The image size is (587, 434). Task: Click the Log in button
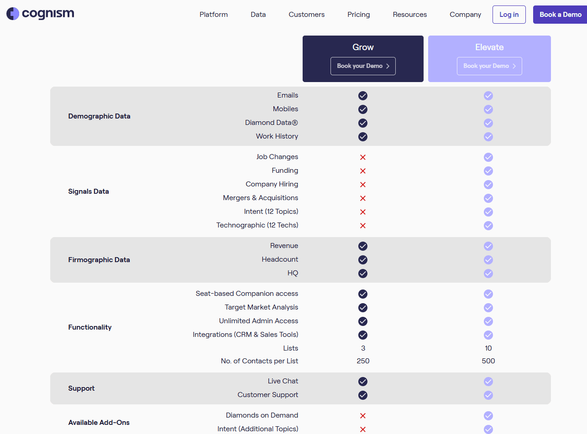(509, 15)
